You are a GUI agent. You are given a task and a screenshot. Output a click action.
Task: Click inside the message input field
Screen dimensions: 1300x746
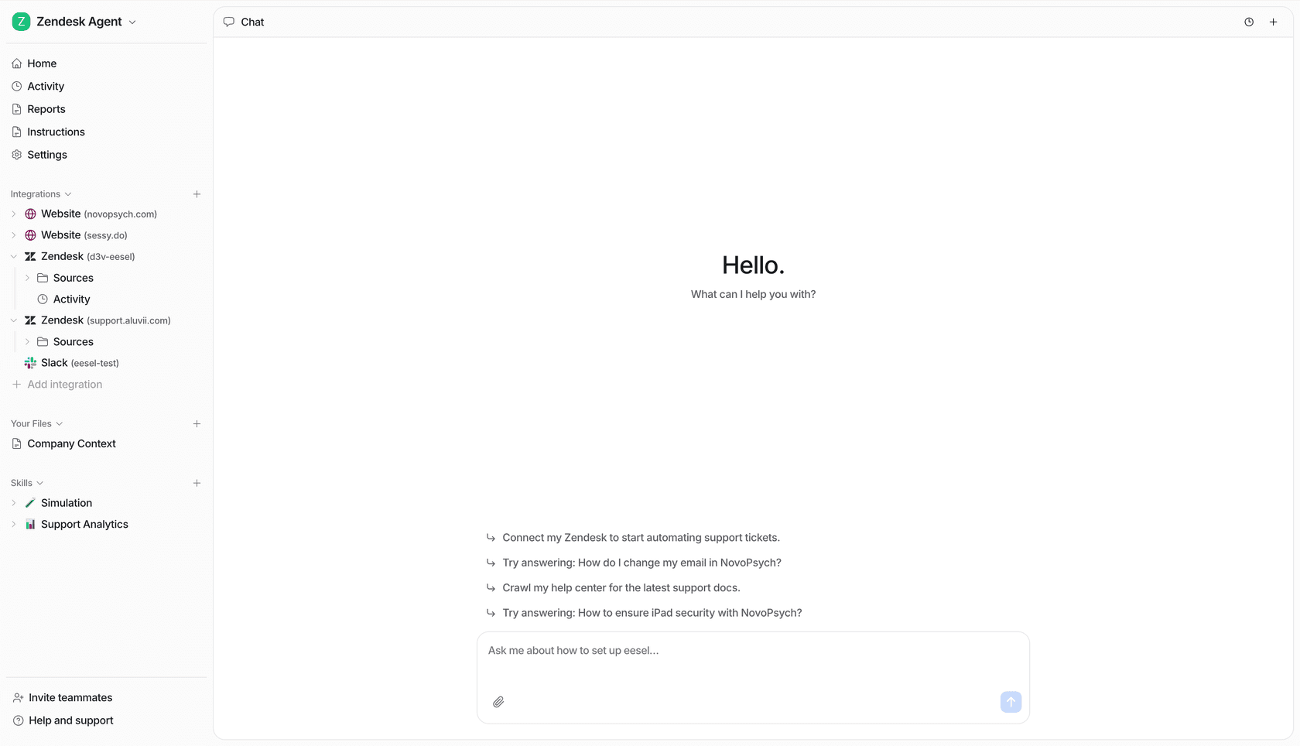pos(752,651)
